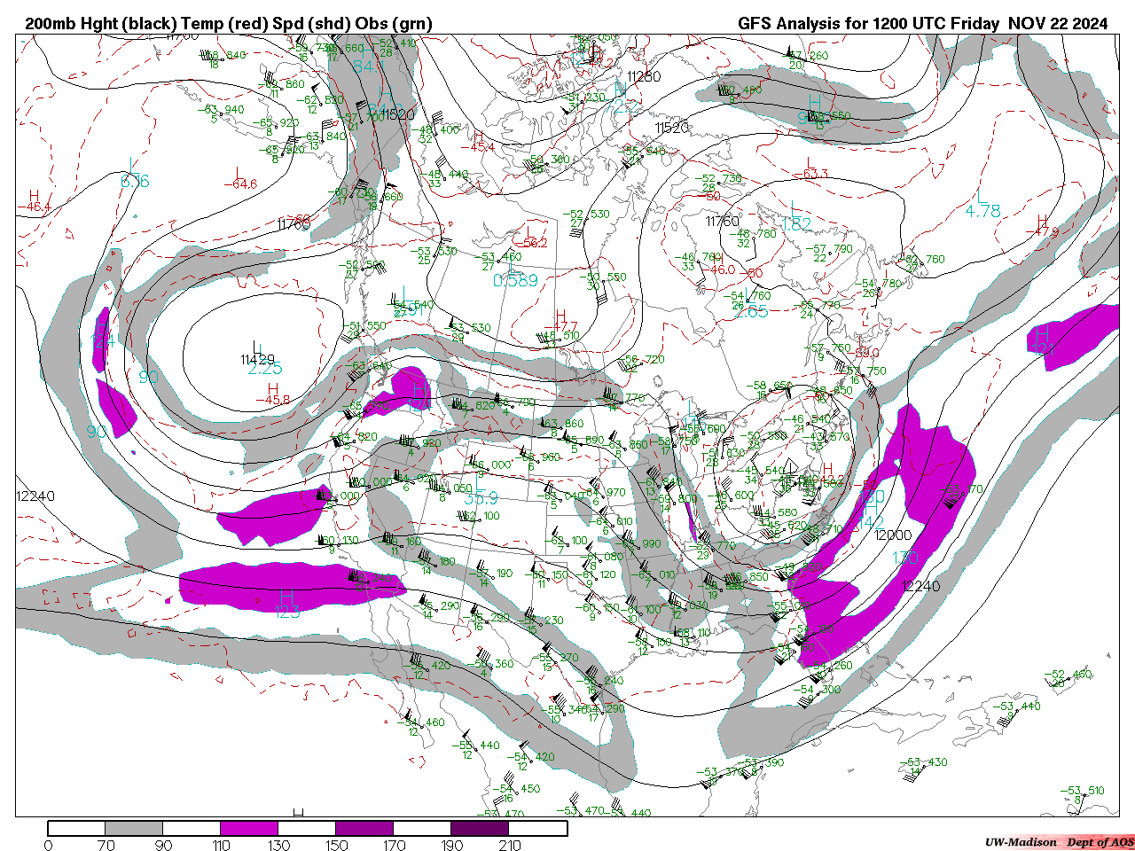Click the cyan "35.9" speed label
The image size is (1135, 851).
pos(481,499)
